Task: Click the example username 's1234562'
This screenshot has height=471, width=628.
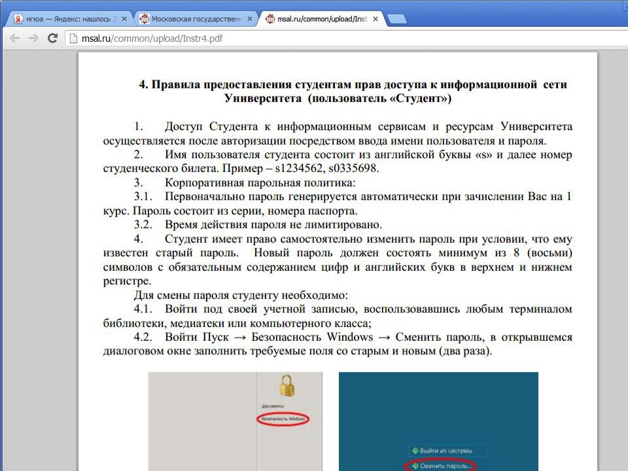Action: (x=299, y=168)
